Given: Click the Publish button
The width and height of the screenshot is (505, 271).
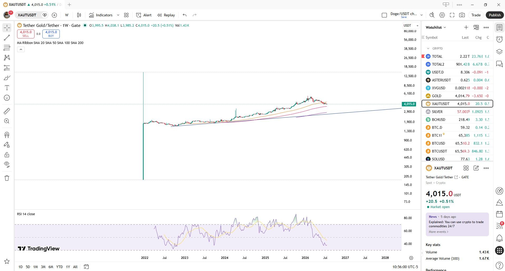Looking at the screenshot, I should (495, 15).
